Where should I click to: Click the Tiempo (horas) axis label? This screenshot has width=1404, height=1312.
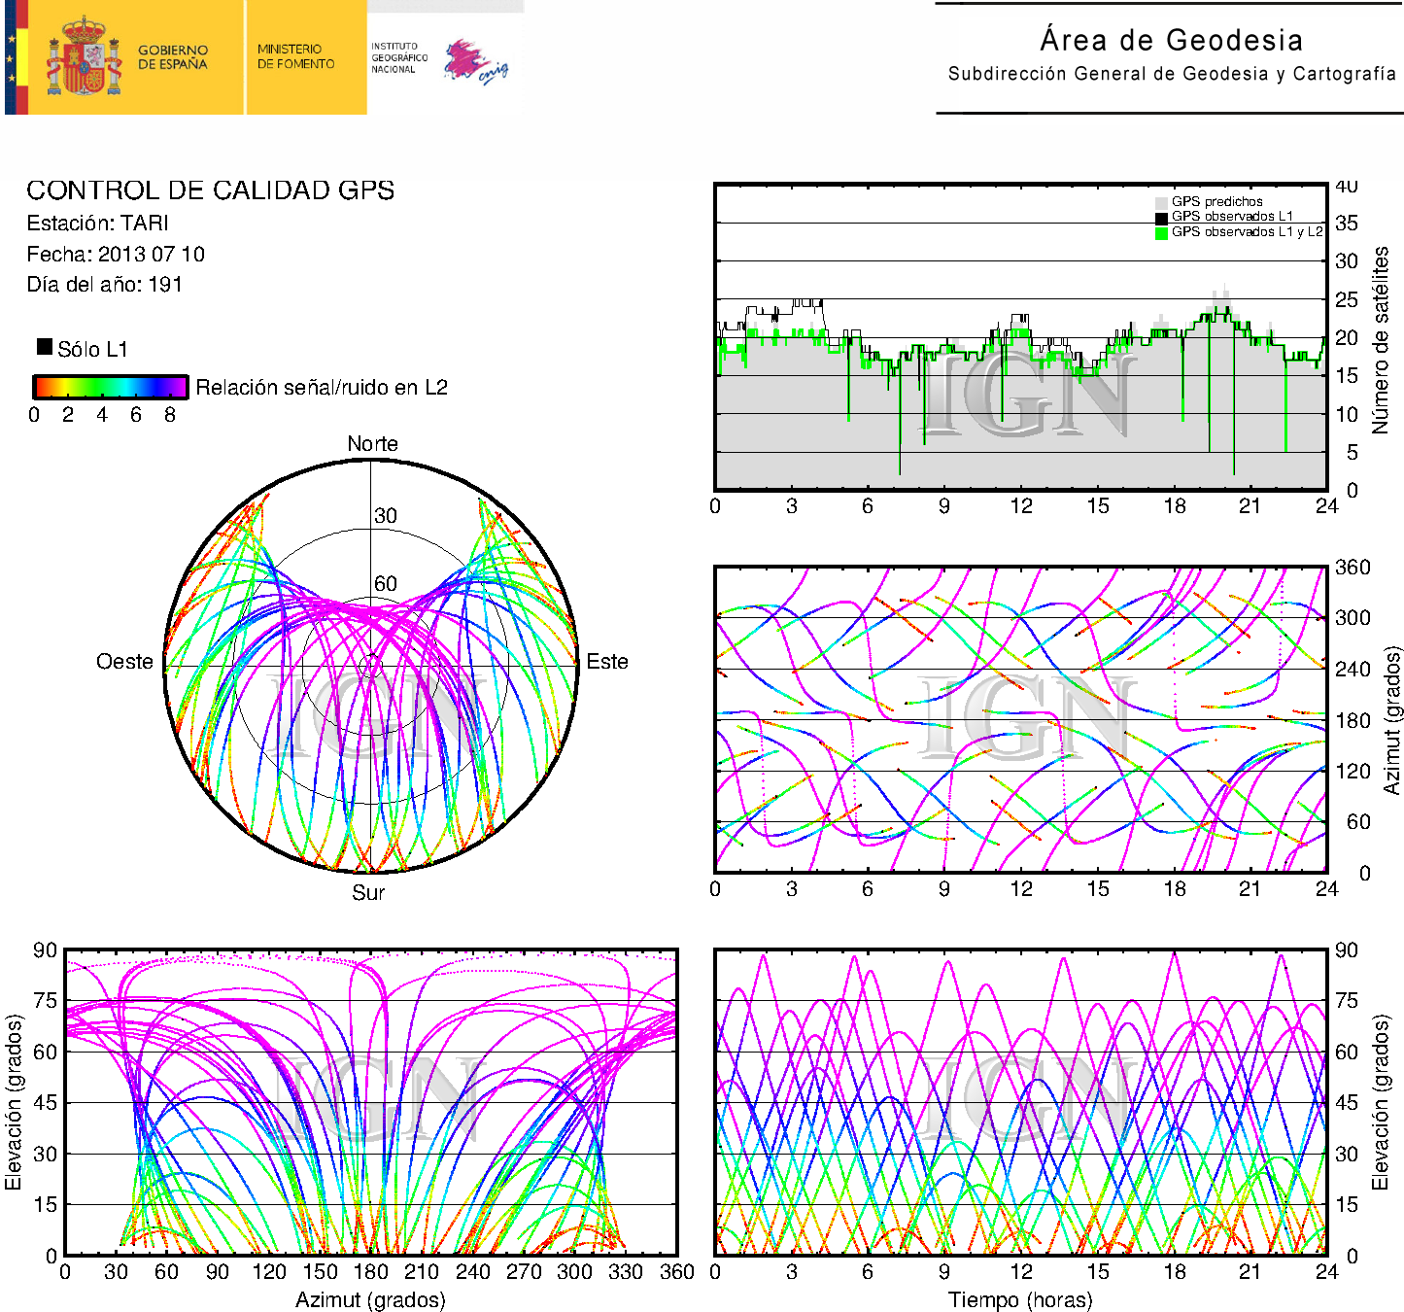[1019, 1299]
